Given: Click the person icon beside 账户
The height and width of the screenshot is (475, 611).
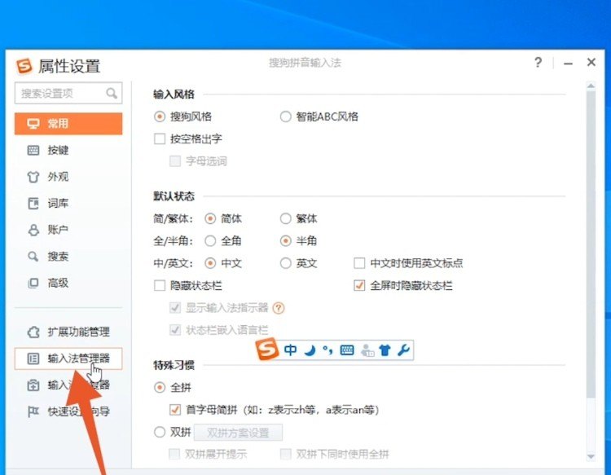Looking at the screenshot, I should (x=33, y=230).
